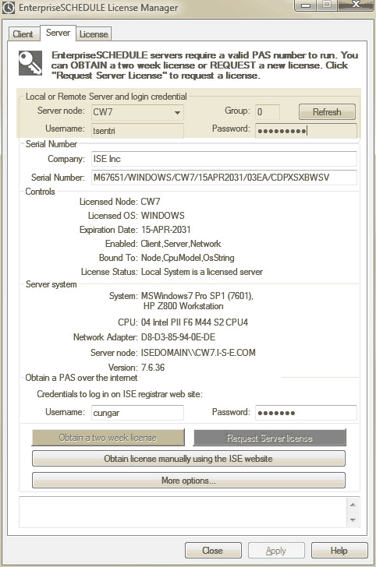Minimize the License Manager window
376x567 pixels.
307,5
